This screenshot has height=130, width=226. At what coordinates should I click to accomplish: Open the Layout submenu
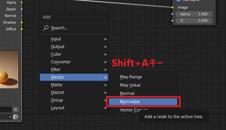click(x=74, y=108)
